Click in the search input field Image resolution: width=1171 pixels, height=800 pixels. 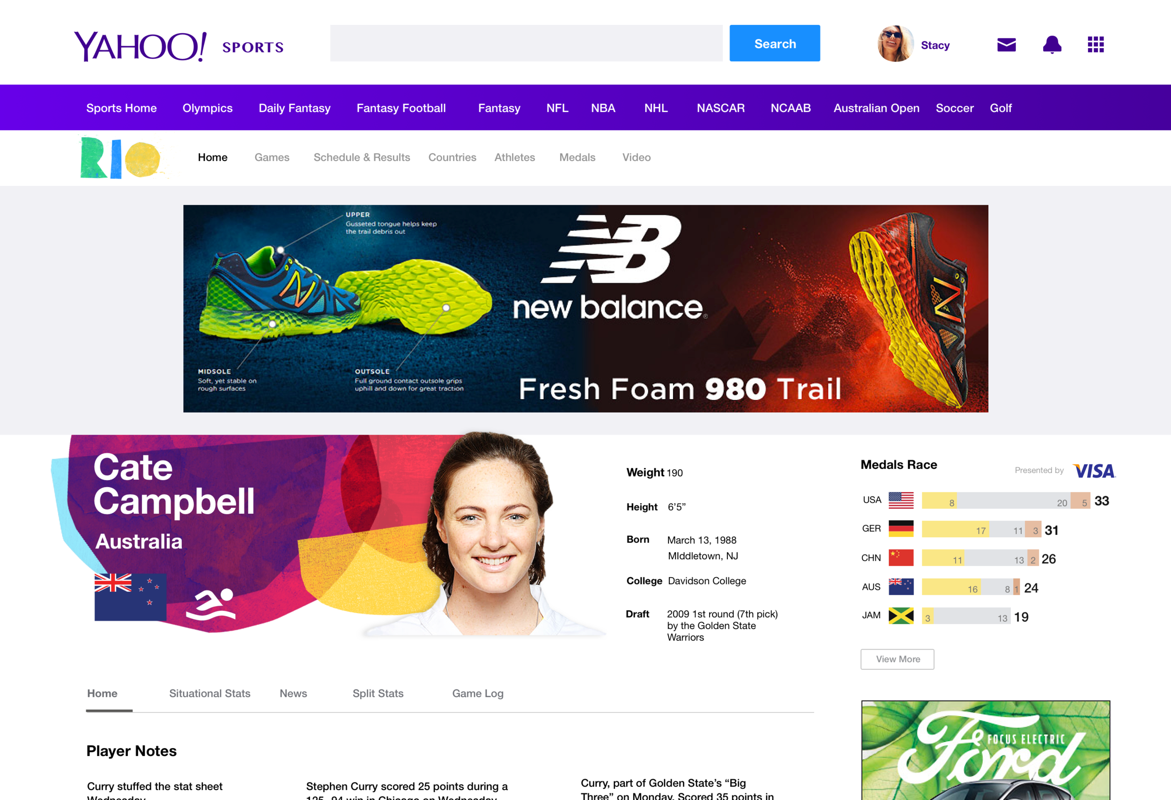(x=526, y=43)
